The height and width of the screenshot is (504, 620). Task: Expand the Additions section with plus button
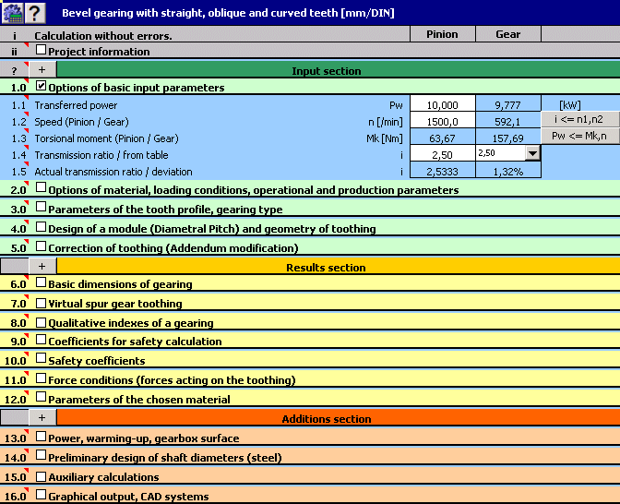[42, 418]
